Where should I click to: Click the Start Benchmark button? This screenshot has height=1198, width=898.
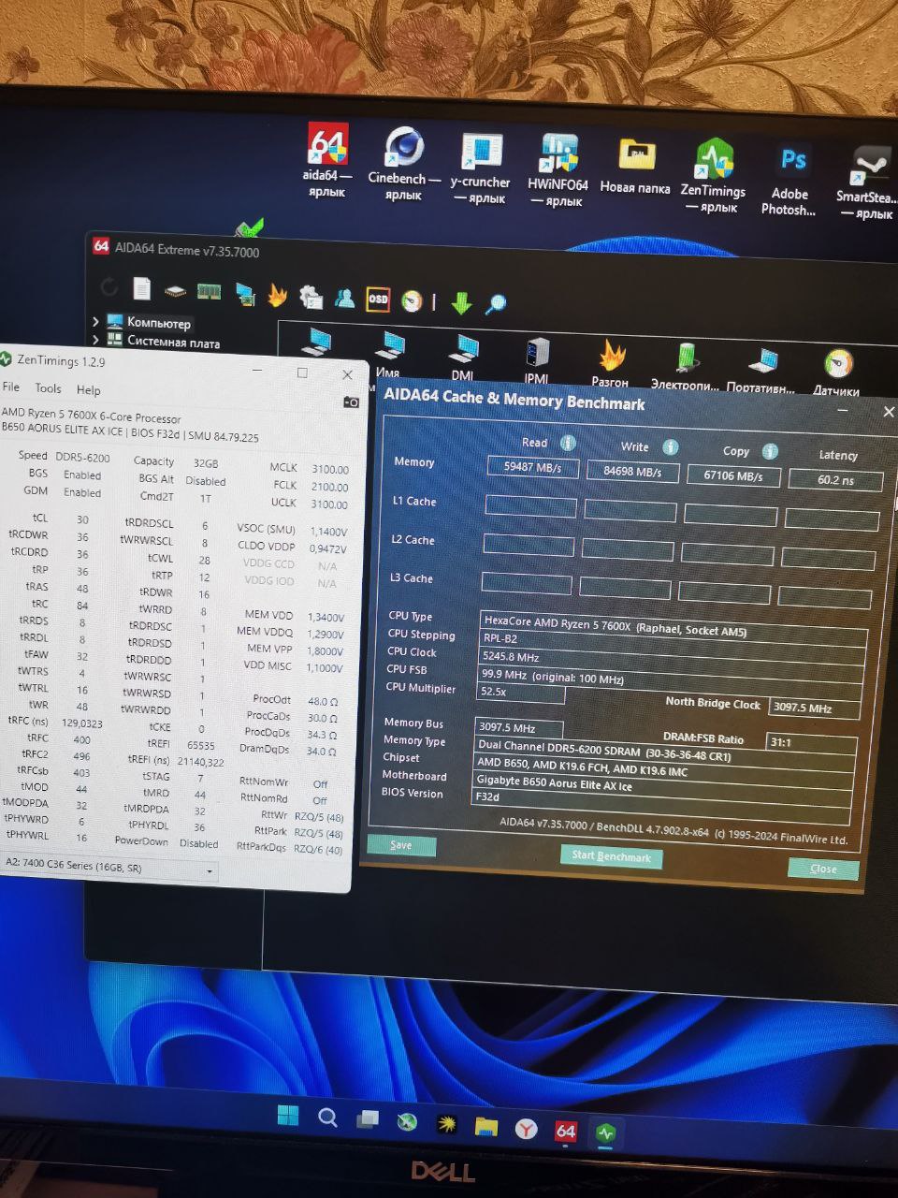pyautogui.click(x=611, y=856)
